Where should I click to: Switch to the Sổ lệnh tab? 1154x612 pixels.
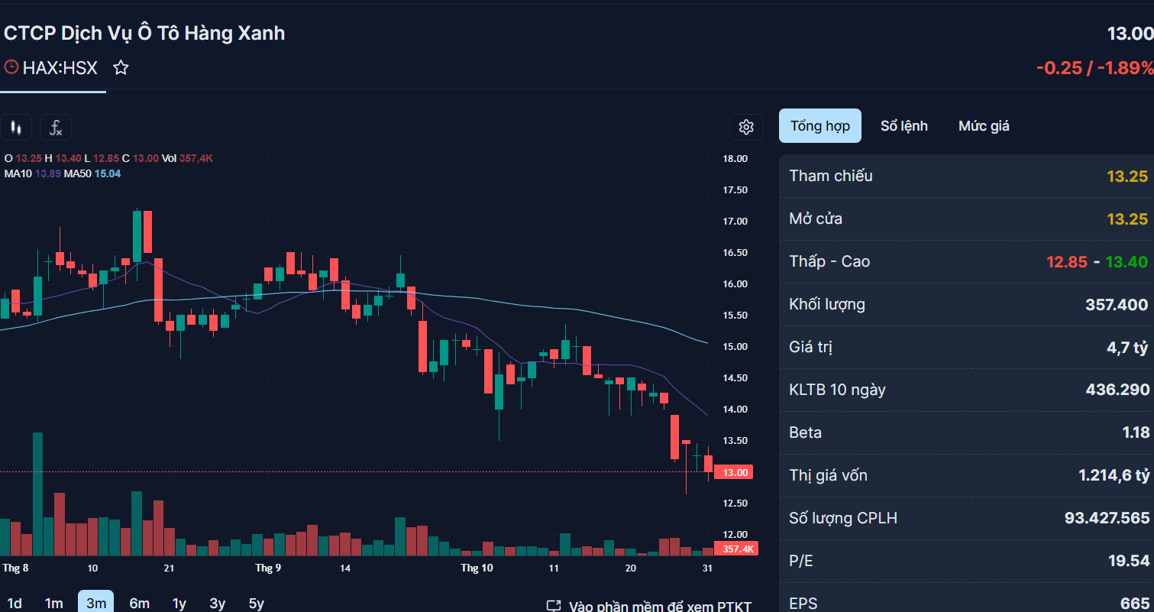(x=904, y=125)
